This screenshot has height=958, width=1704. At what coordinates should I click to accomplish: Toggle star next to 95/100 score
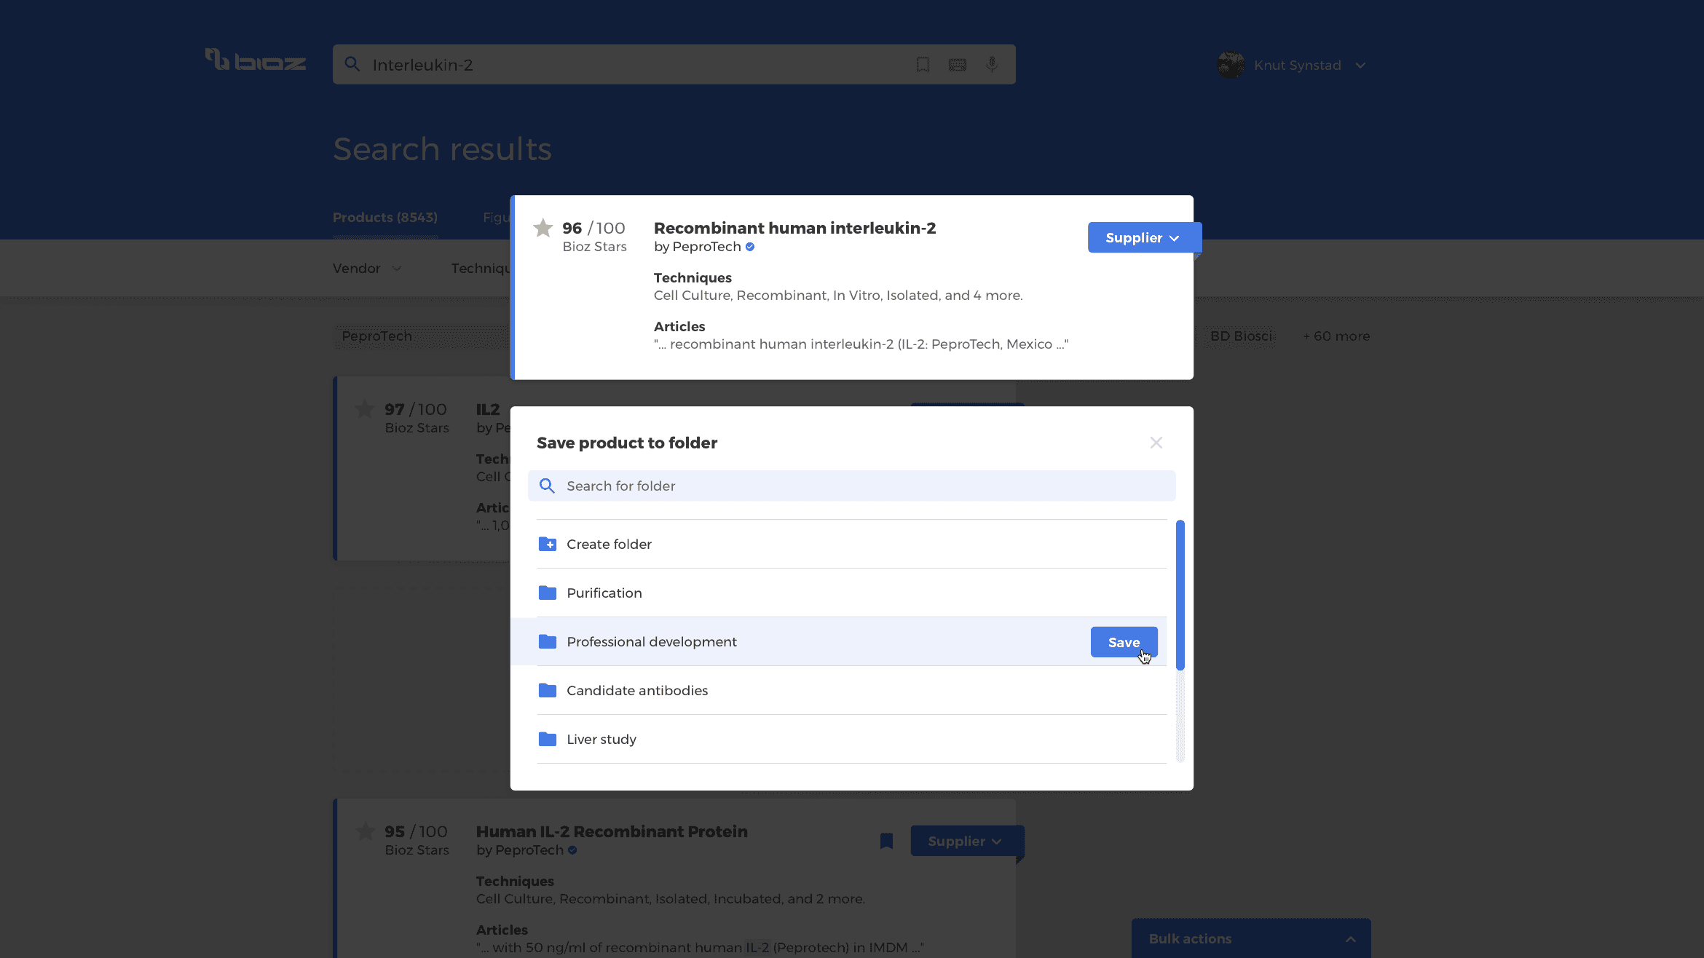coord(366,831)
